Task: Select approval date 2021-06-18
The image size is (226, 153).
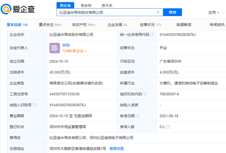Action: tap(169, 116)
